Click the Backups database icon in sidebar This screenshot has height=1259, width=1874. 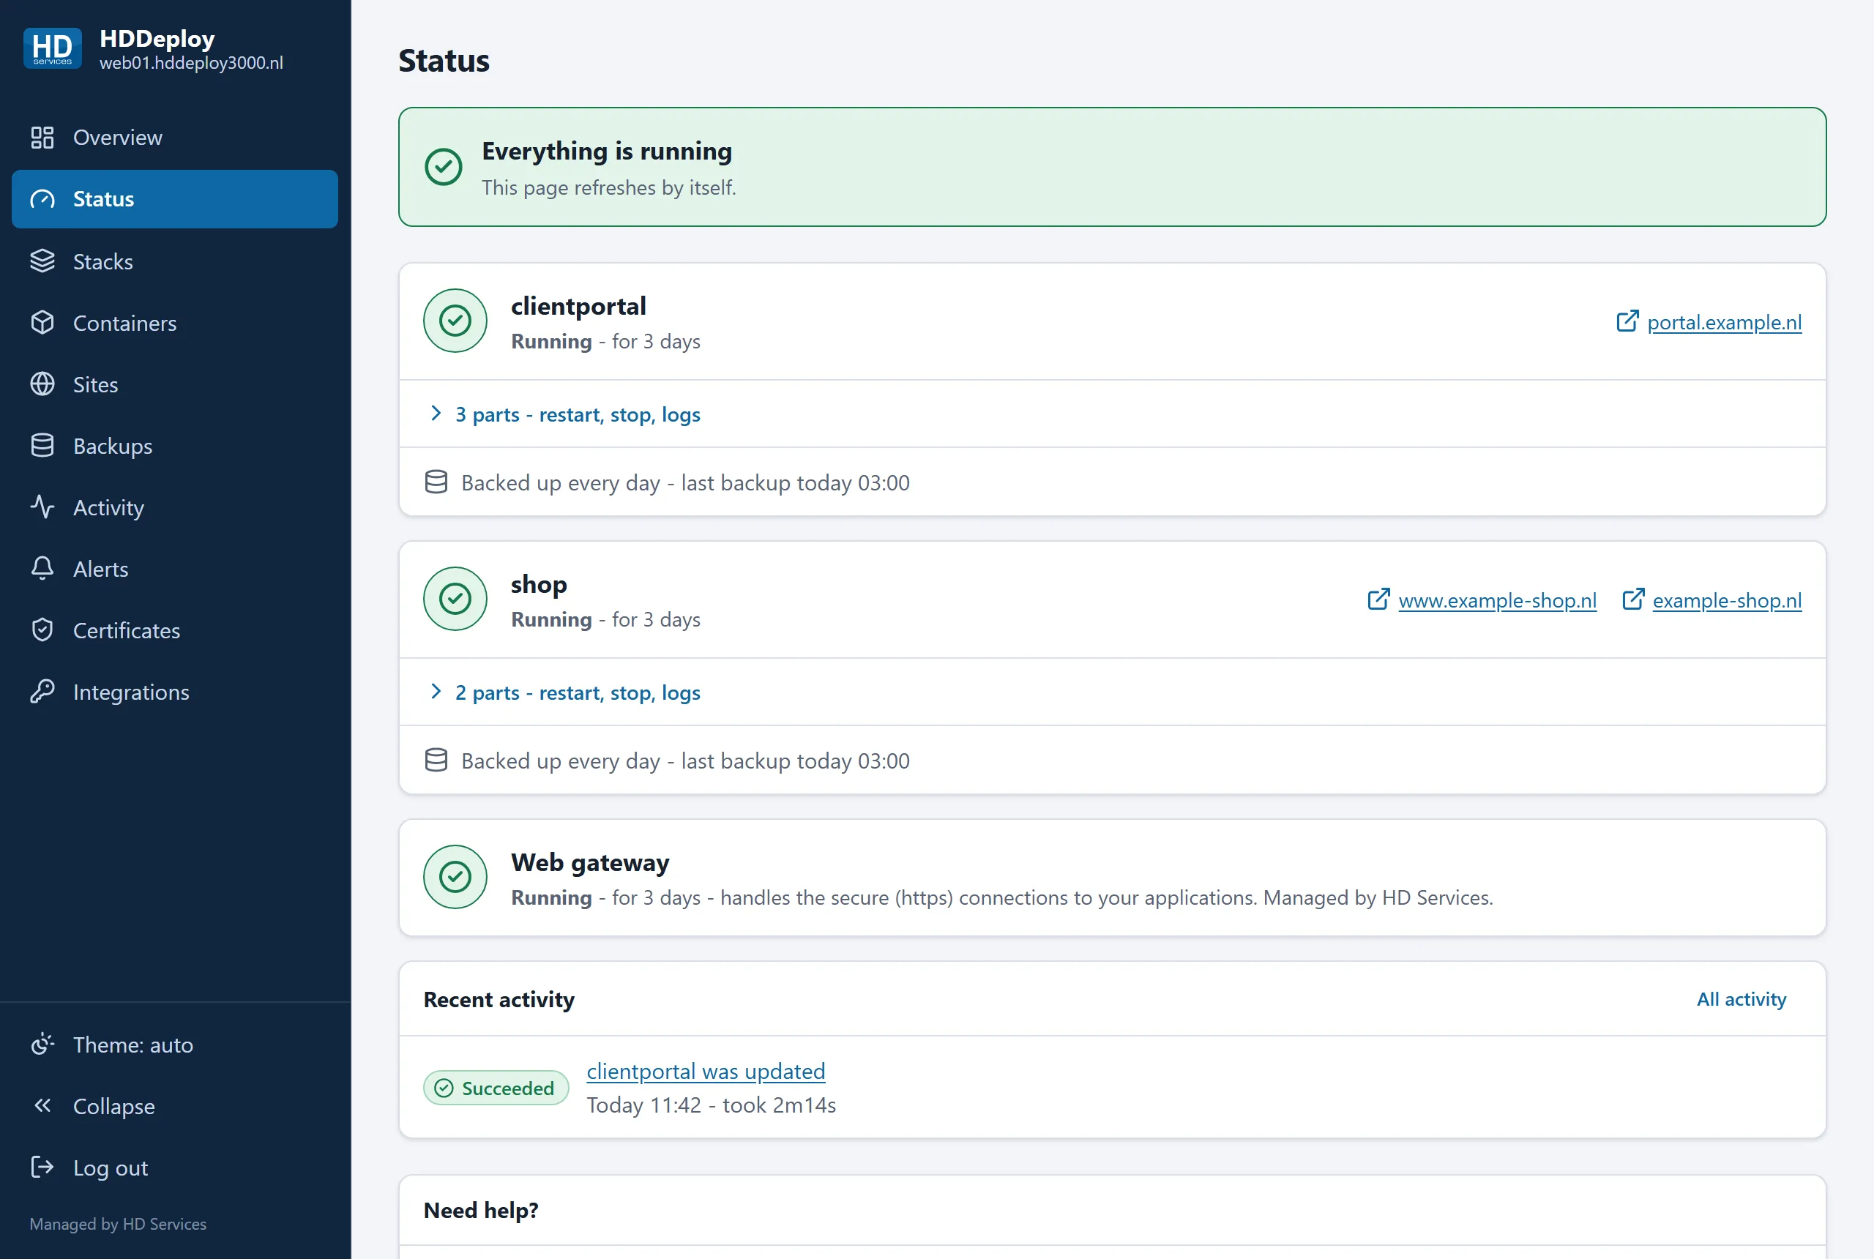click(x=42, y=446)
